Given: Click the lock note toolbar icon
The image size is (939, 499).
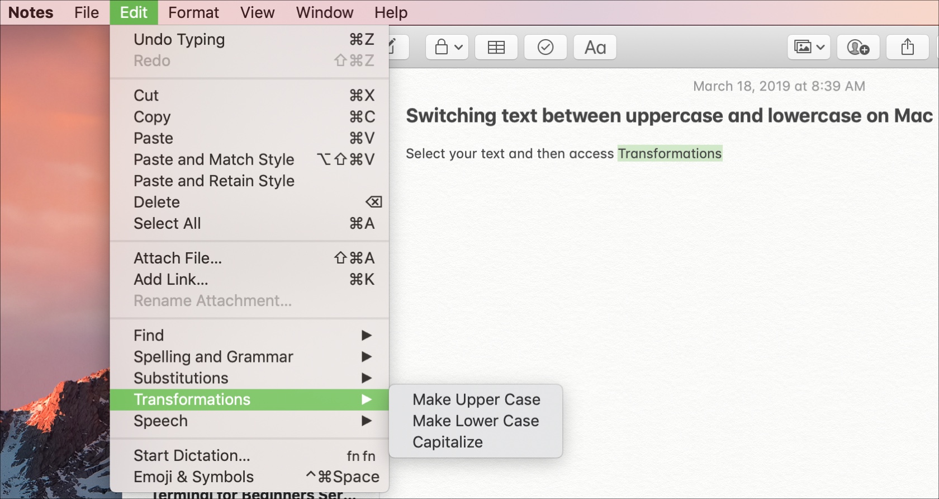Looking at the screenshot, I should 447,48.
